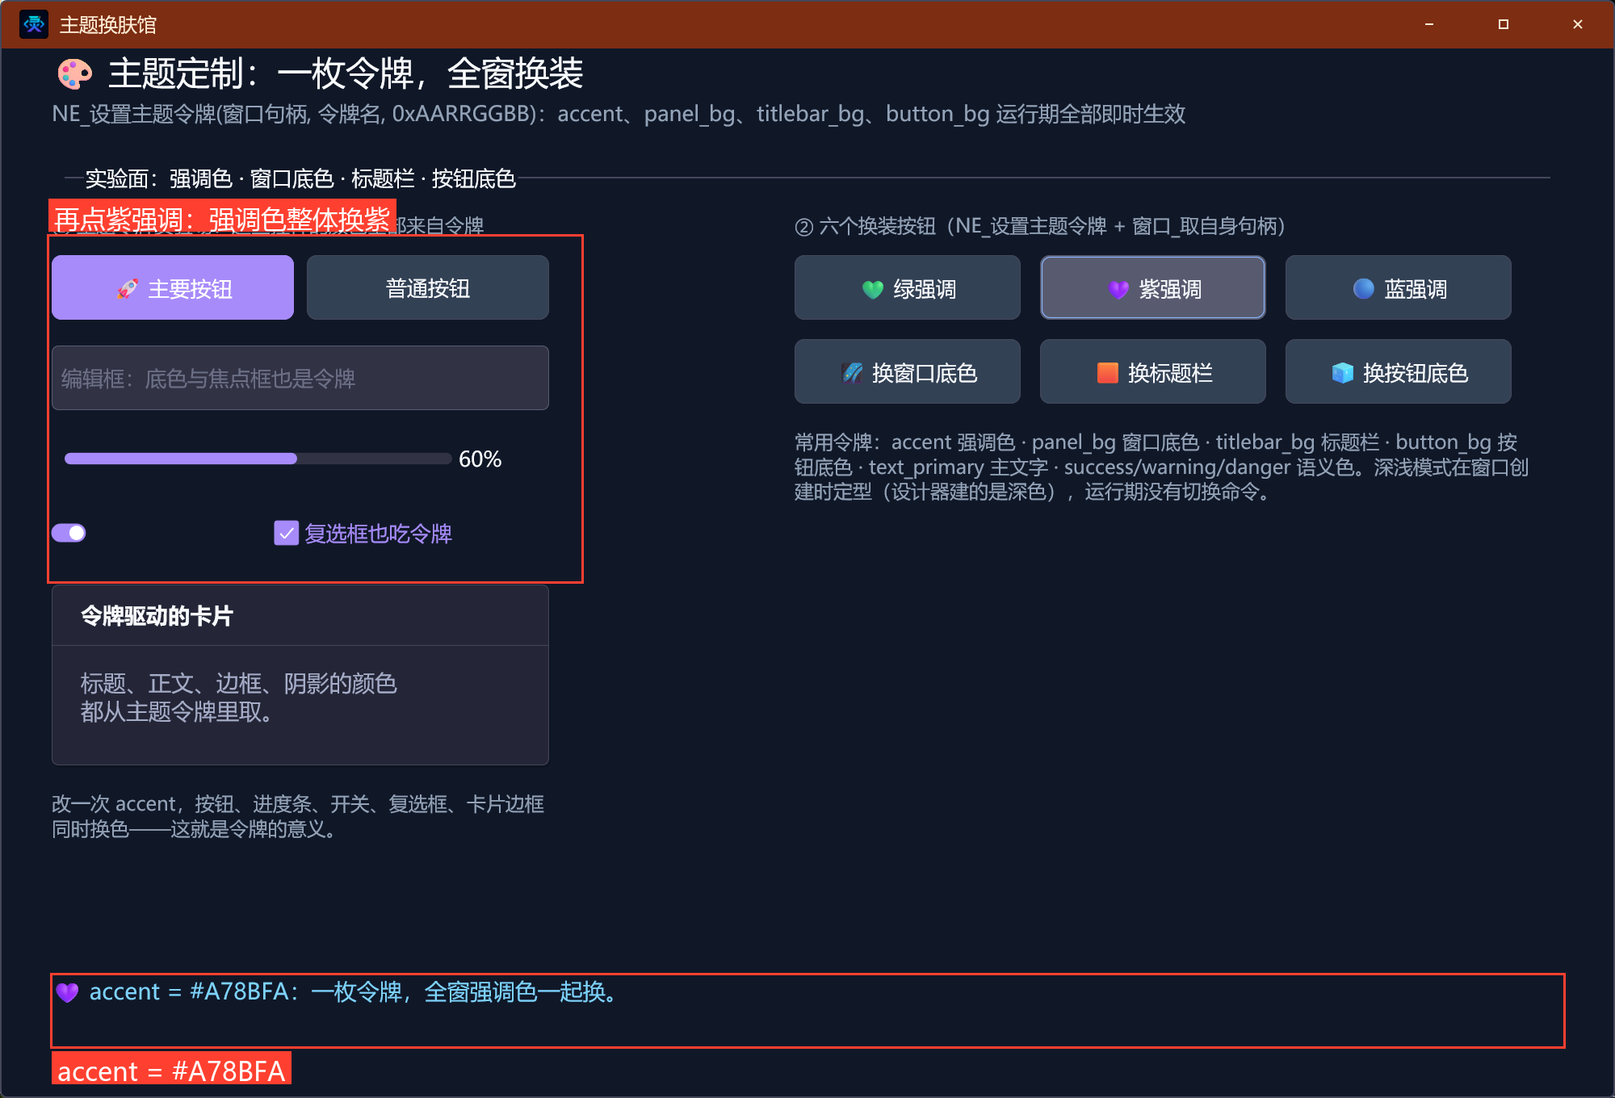Image resolution: width=1615 pixels, height=1098 pixels.
Task: Click the 常用令牌 description paragraph
Action: (1161, 467)
